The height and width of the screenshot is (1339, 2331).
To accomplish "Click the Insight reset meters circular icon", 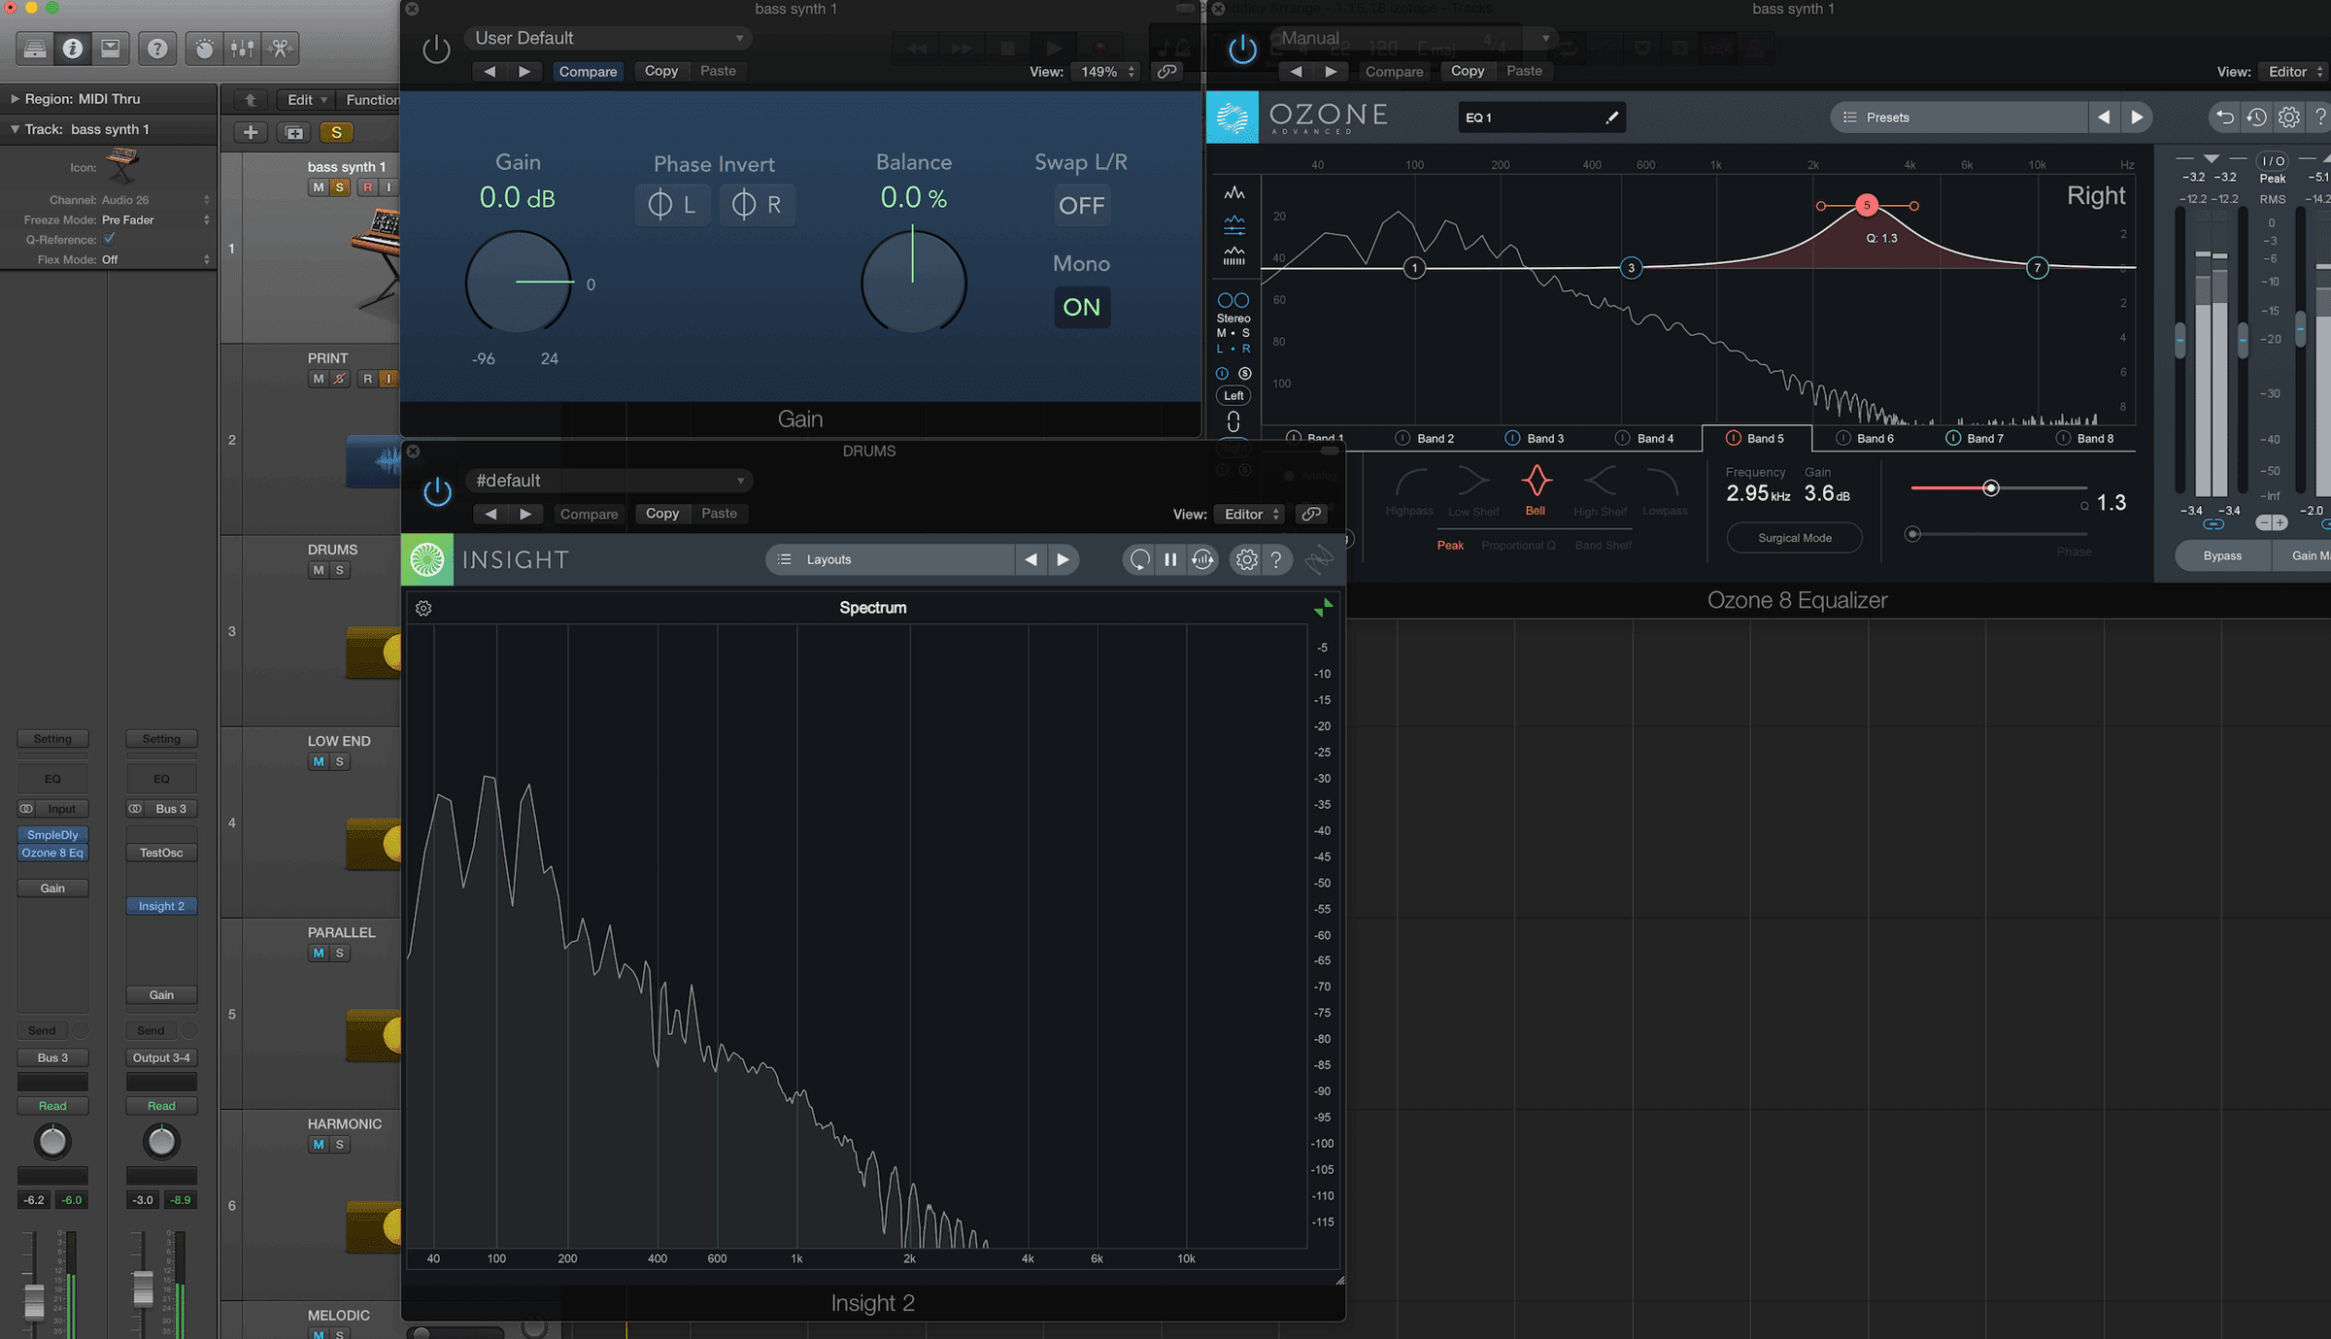I will [1139, 559].
